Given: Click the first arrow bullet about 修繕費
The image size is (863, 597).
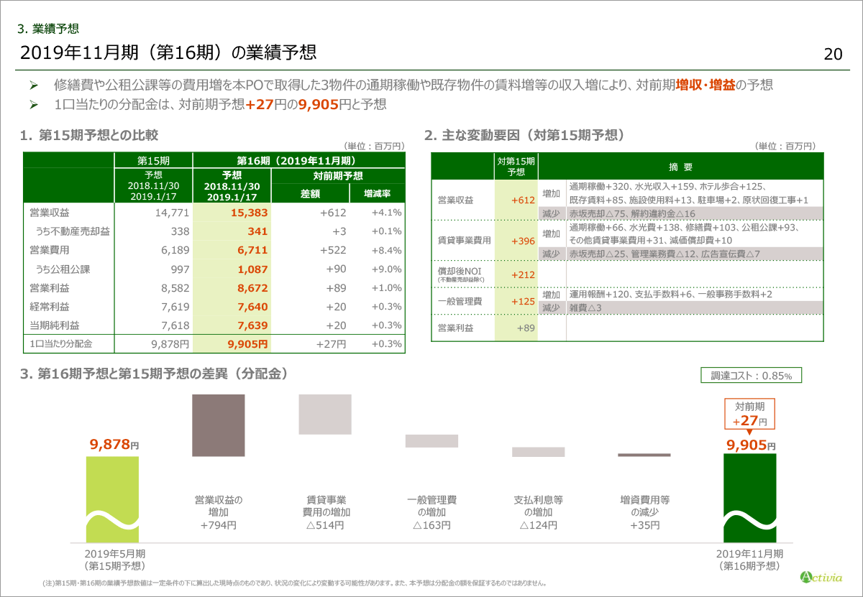Looking at the screenshot, I should [x=33, y=85].
